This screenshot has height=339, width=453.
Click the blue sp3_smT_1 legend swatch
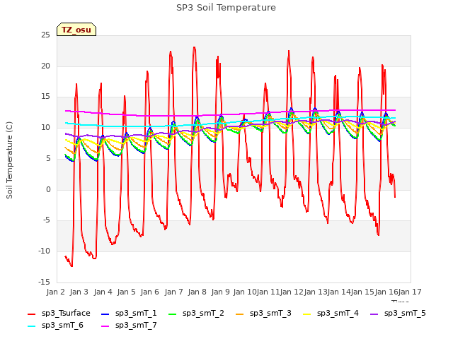105,314
